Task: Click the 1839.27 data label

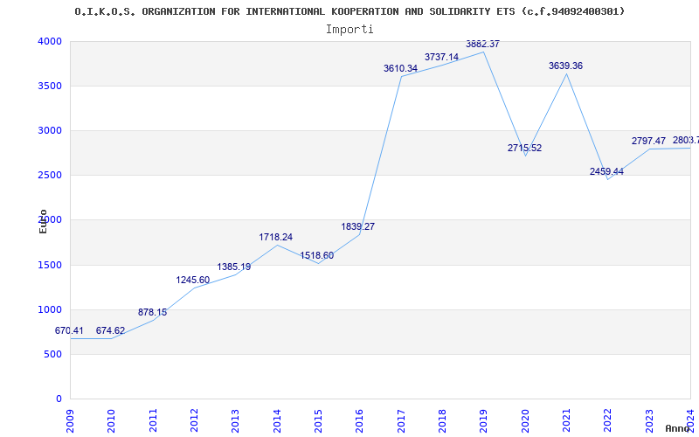Action: [358, 226]
